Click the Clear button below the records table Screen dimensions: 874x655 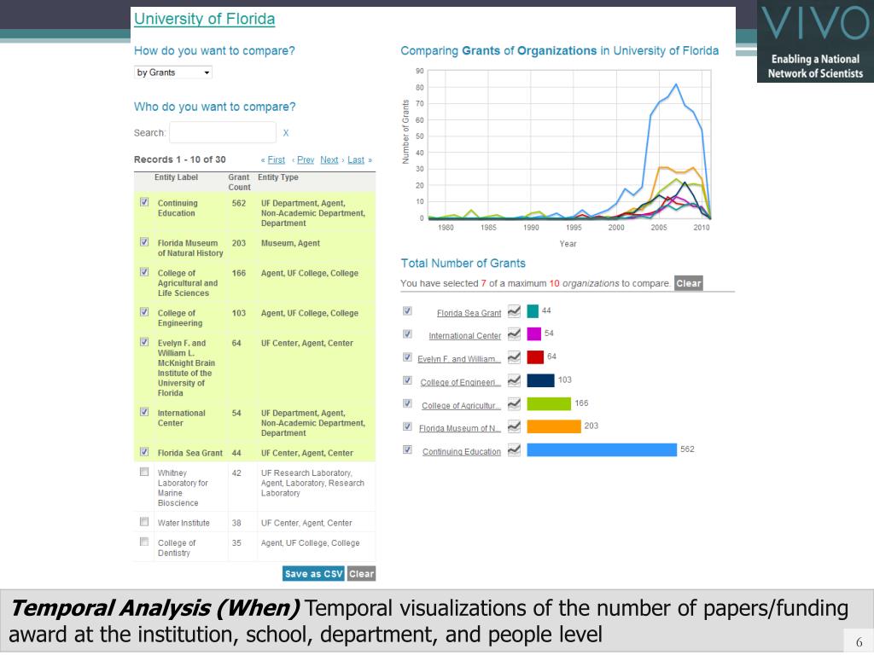[361, 574]
